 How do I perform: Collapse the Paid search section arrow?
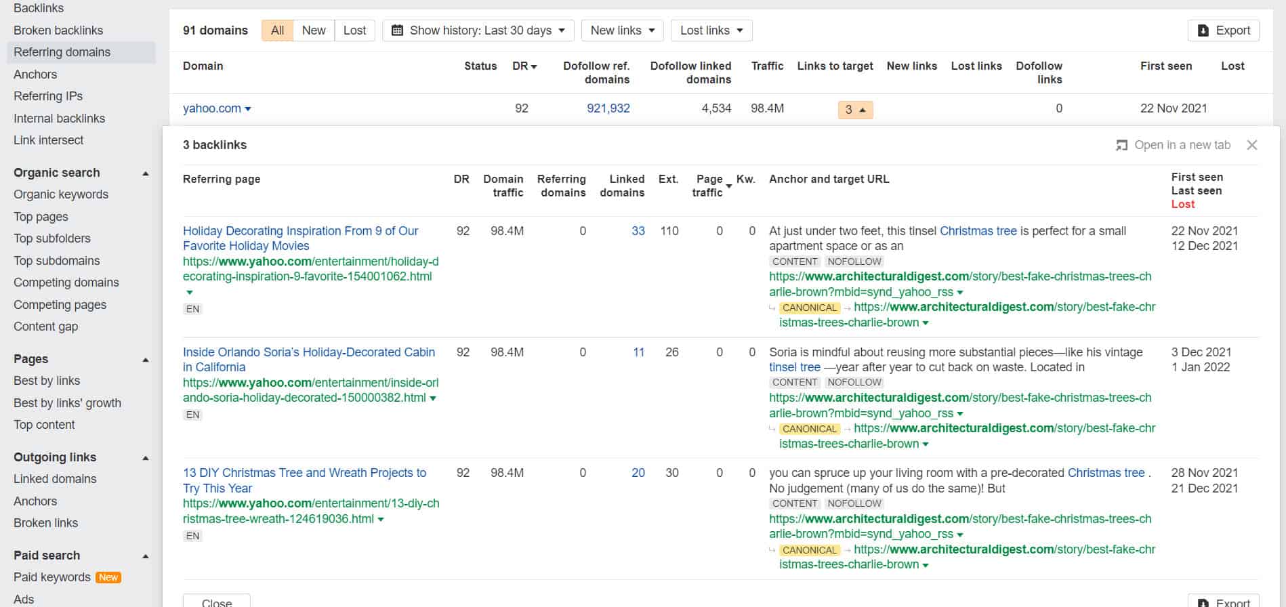tap(145, 556)
